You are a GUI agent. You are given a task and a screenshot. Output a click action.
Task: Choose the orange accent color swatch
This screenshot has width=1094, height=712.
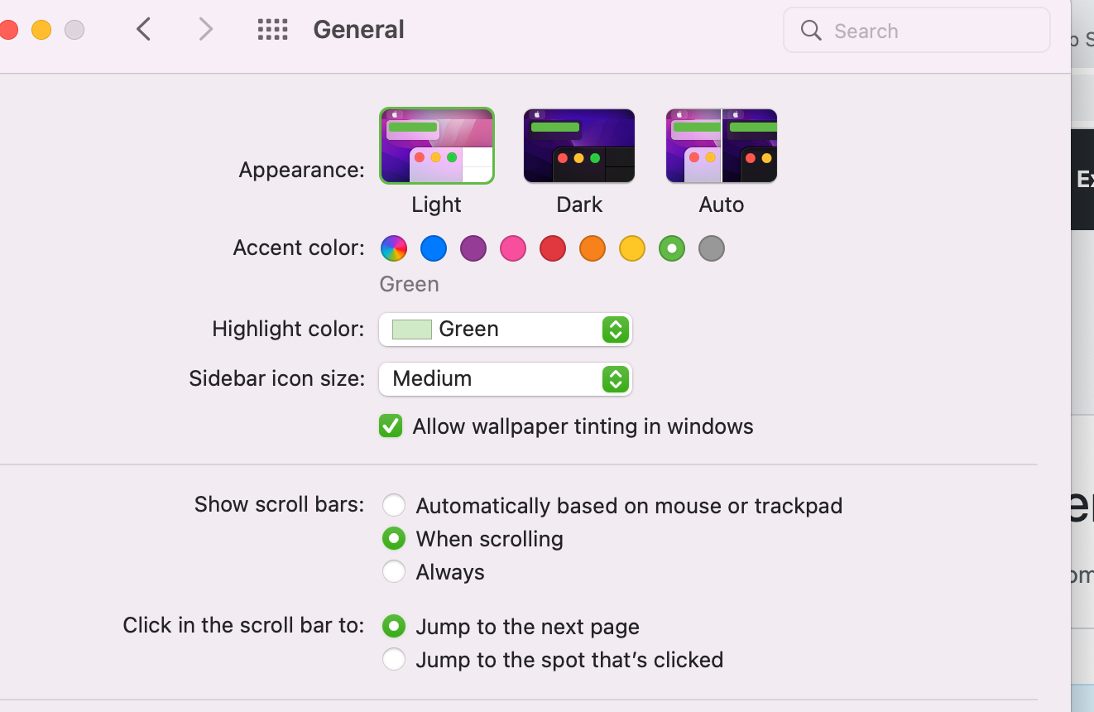tap(592, 248)
